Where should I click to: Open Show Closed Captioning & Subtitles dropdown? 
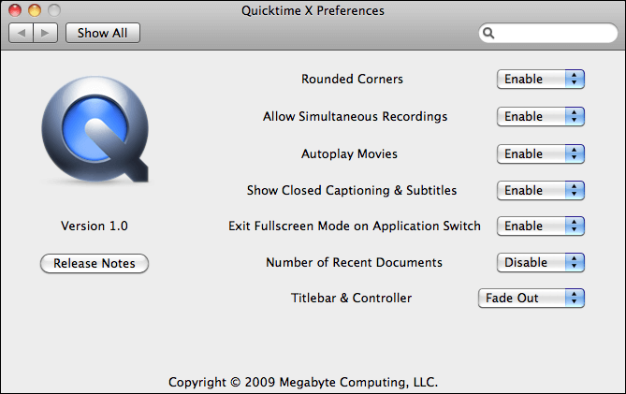541,190
